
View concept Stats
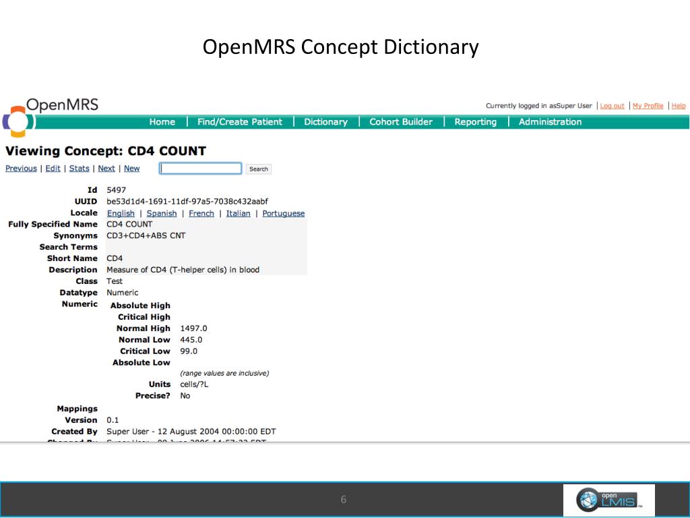pyautogui.click(x=80, y=168)
